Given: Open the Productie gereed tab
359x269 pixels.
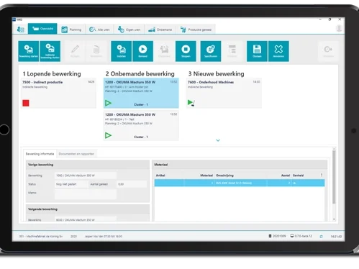Looking at the screenshot, I should [x=196, y=29].
